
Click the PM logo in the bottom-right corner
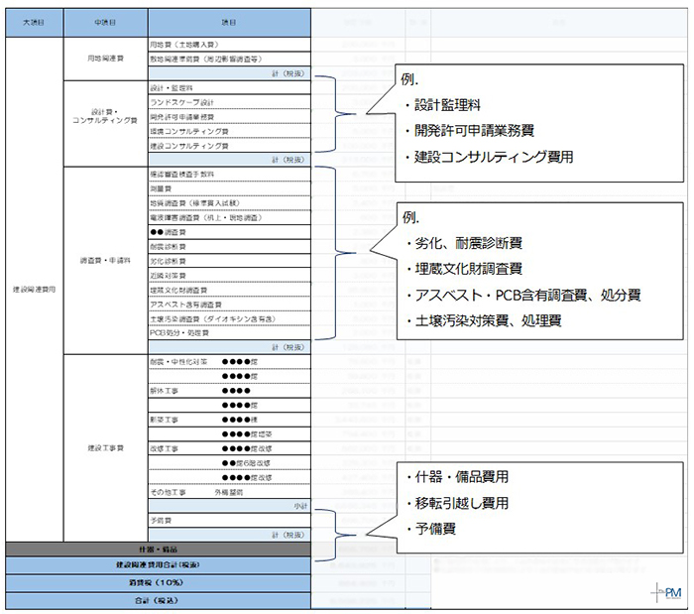pos(669,591)
